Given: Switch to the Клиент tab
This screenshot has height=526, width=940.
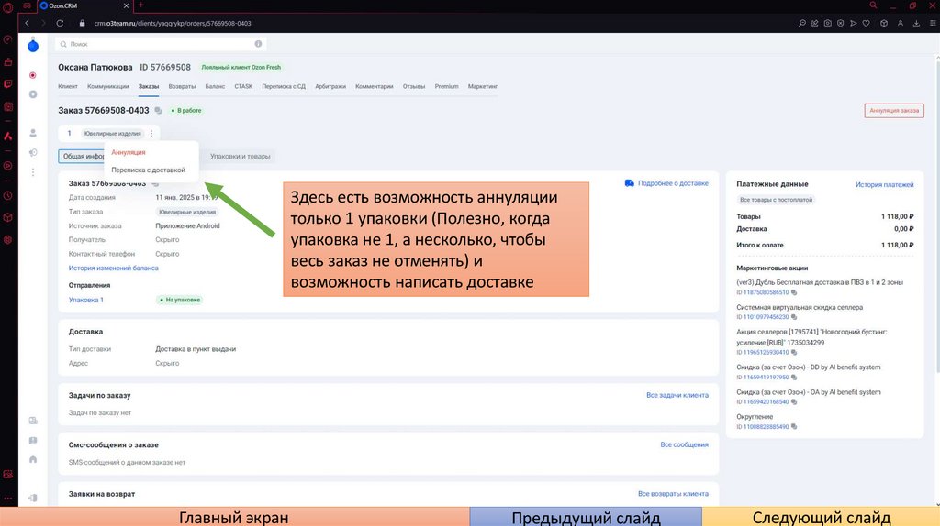Looking at the screenshot, I should 68,86.
